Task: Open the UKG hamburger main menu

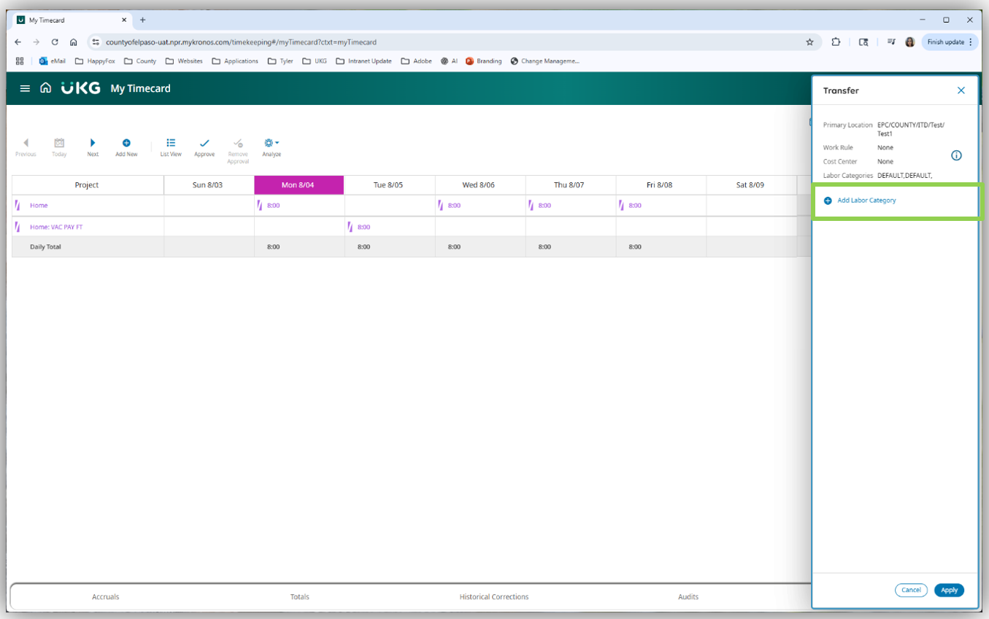Action: 25,88
